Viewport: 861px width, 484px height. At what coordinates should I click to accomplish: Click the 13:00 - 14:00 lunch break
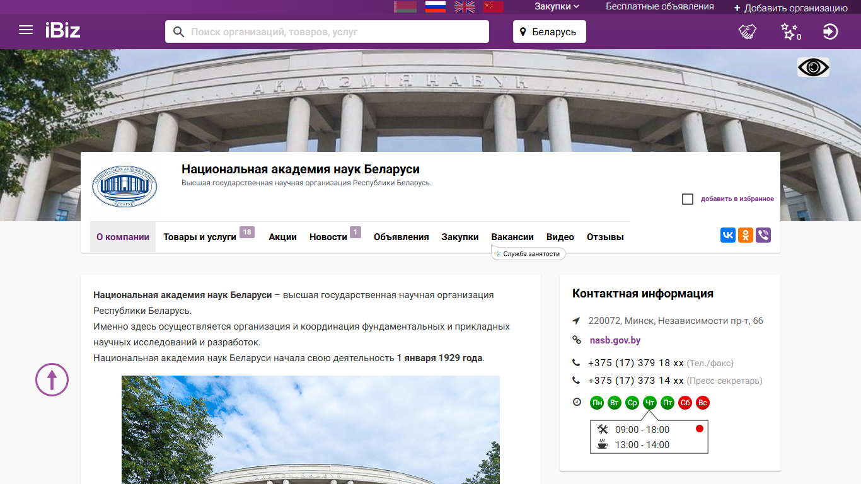coord(642,445)
